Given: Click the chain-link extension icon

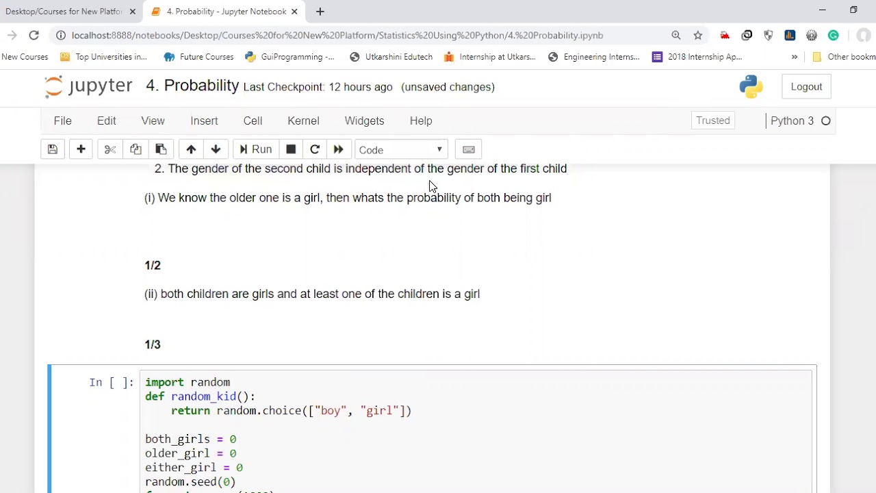Looking at the screenshot, I should click(x=747, y=35).
